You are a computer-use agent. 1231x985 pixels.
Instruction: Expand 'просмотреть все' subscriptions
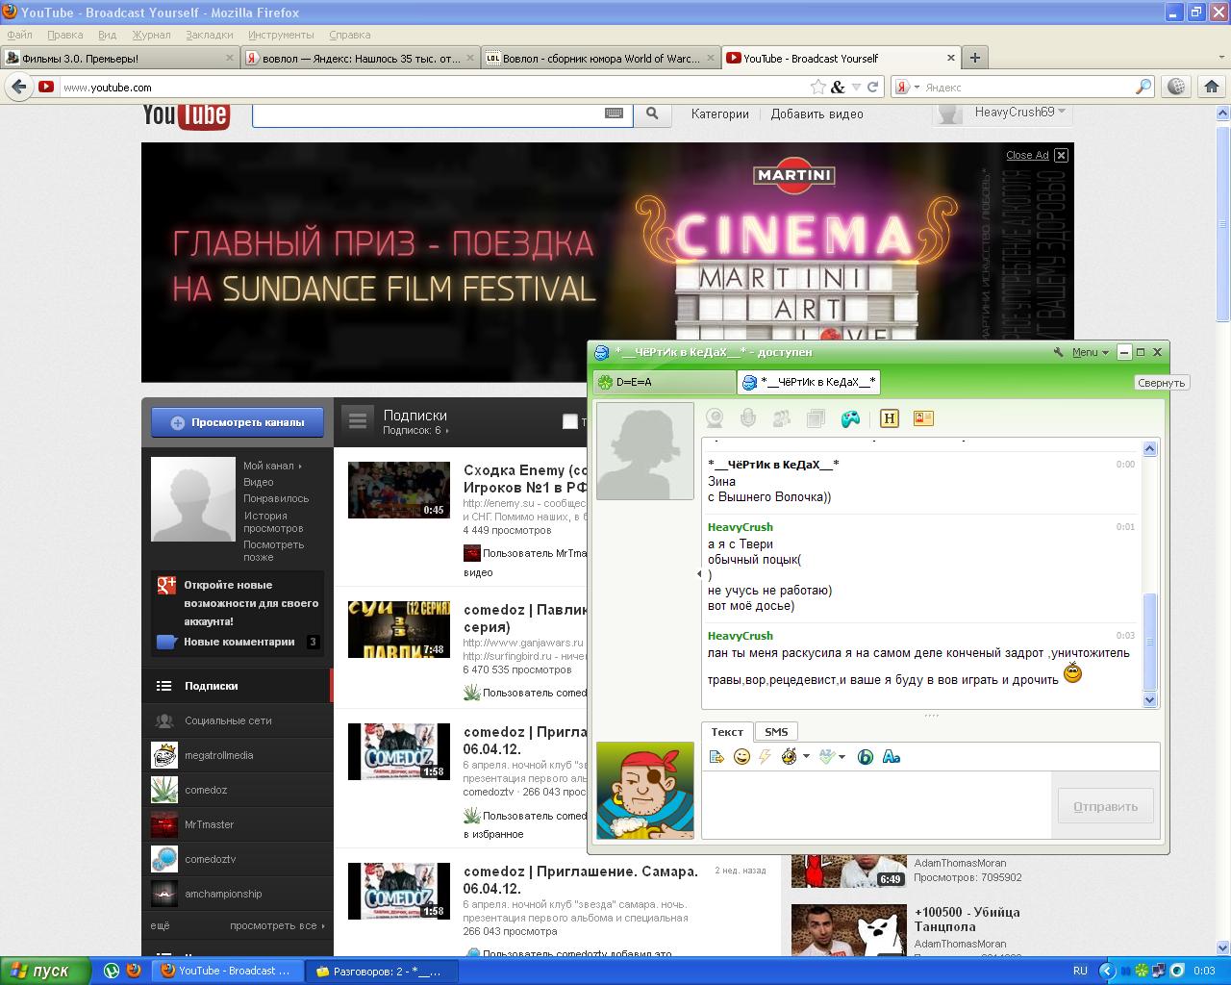coord(277,925)
